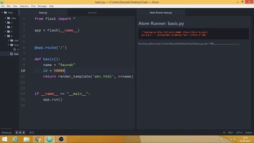The height and width of the screenshot is (143, 254).
Task: Click on '"Raunak"' string in line 9
Action: coord(67,65)
